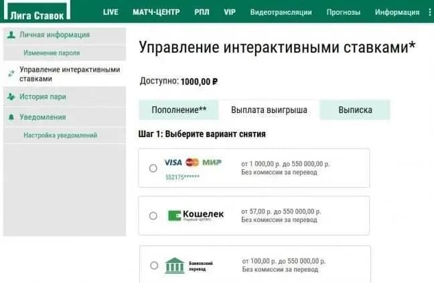Screen dimensions: 434x283
Task: Click the Лига Ставок logo
Action: pos(37,11)
